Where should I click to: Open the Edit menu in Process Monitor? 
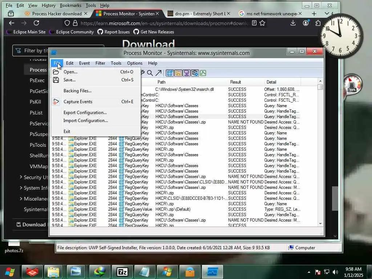click(x=70, y=63)
